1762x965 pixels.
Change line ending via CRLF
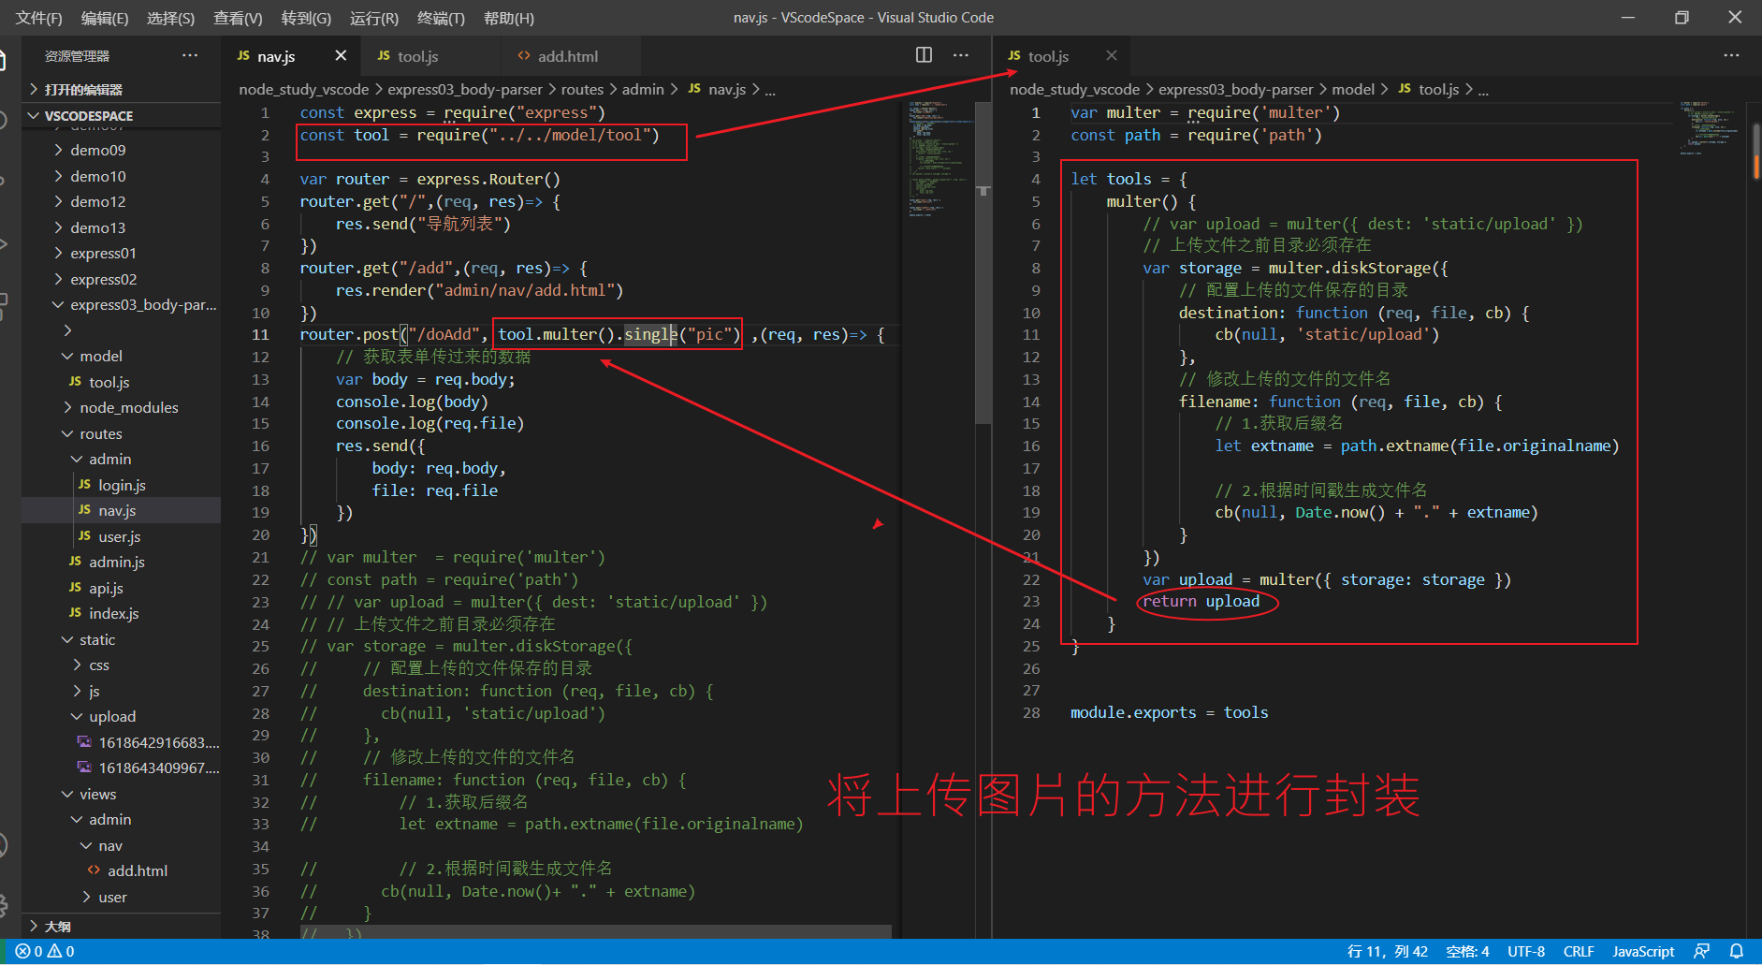coord(1579,951)
